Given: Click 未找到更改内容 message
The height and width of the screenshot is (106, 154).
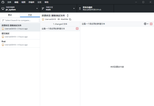Looking at the screenshot, I should (x=117, y=67).
